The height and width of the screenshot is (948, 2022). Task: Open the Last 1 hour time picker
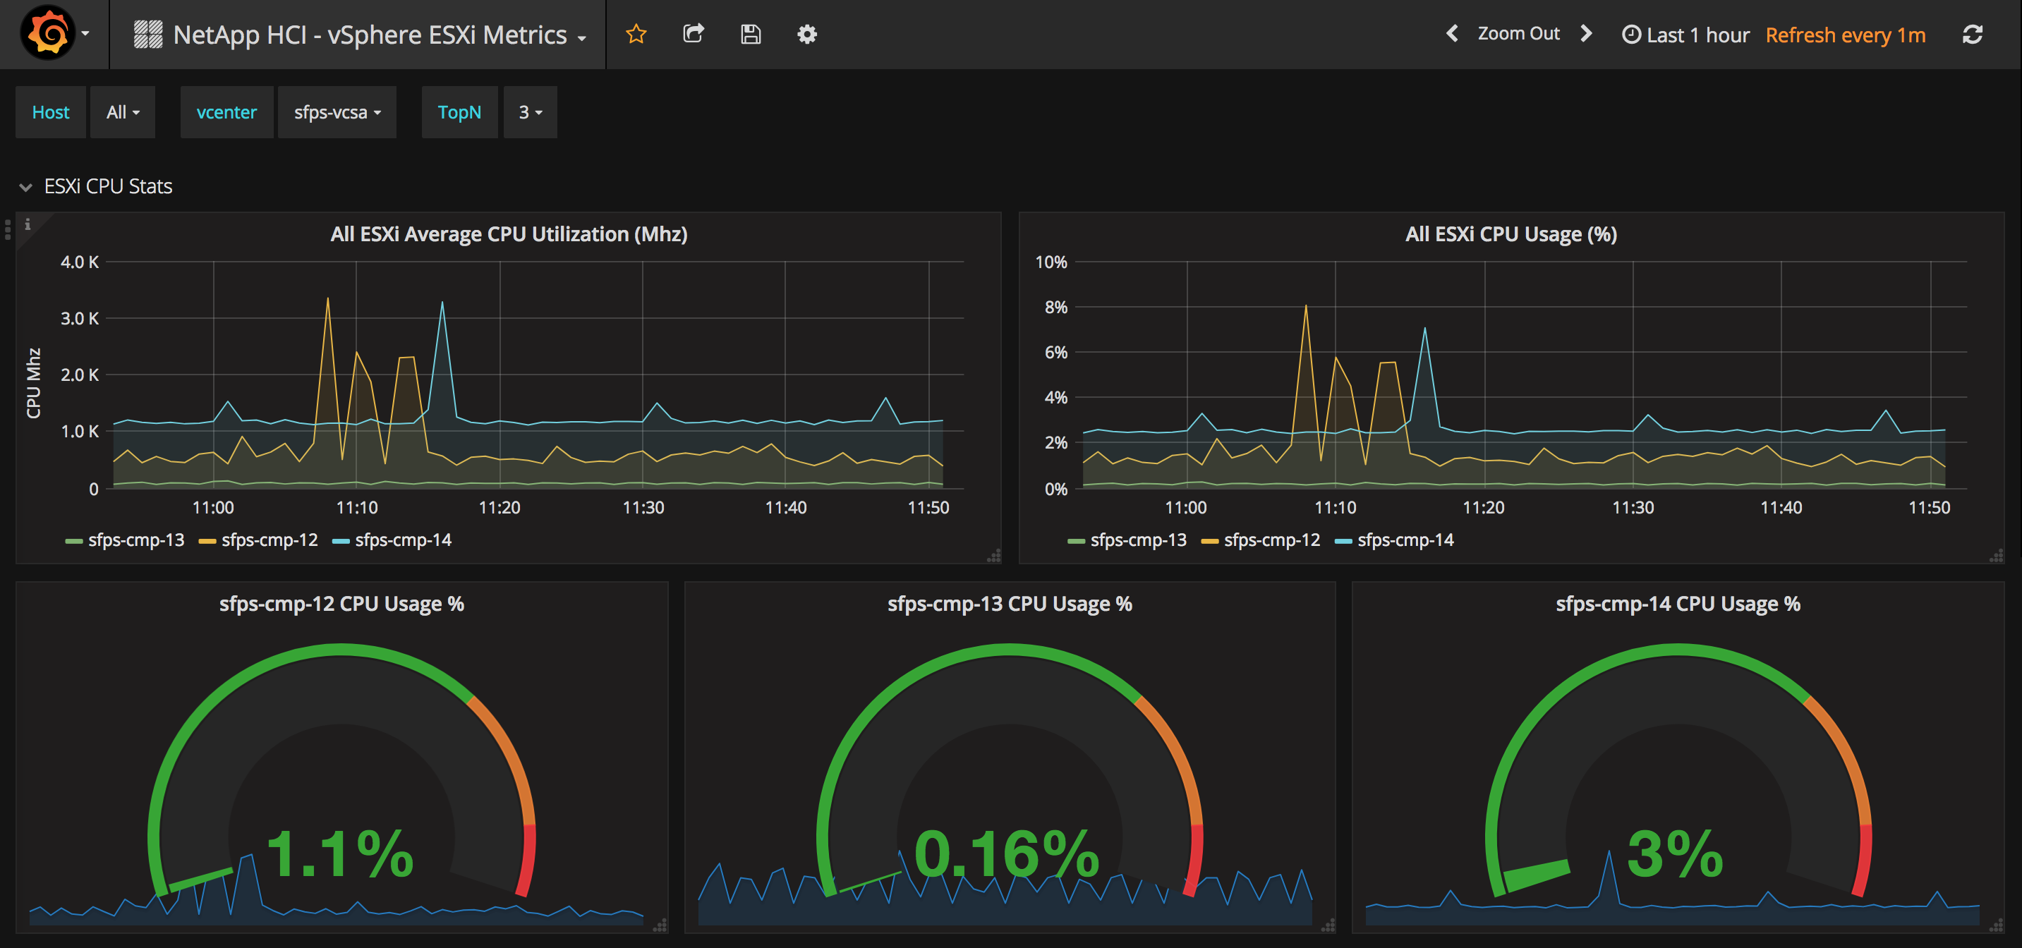click(x=1685, y=35)
